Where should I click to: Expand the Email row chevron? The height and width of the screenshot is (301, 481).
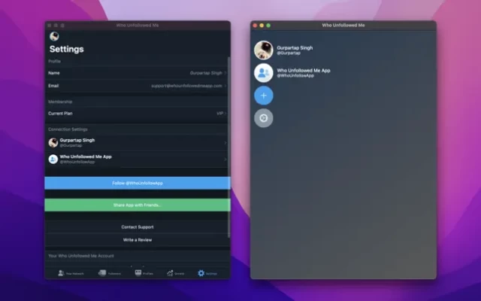225,86
